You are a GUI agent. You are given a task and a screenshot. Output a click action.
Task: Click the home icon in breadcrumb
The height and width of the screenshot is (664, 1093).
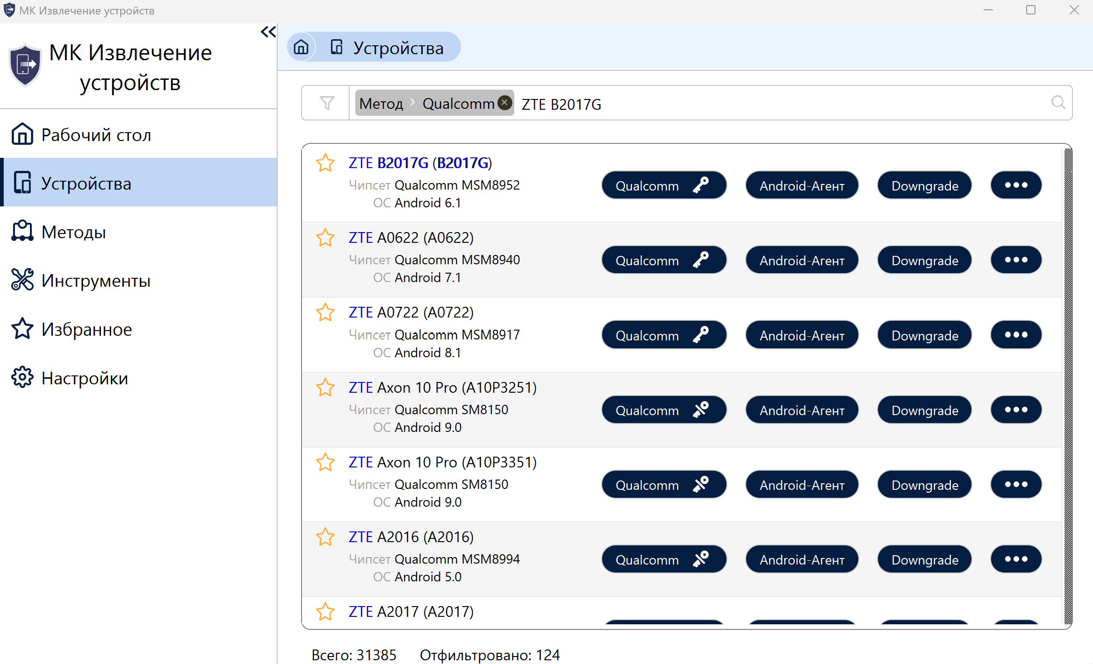click(x=301, y=47)
